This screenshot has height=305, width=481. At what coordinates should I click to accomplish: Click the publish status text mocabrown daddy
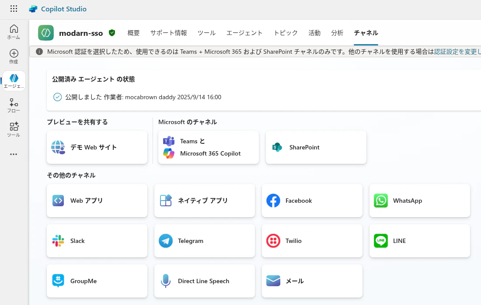point(143,97)
